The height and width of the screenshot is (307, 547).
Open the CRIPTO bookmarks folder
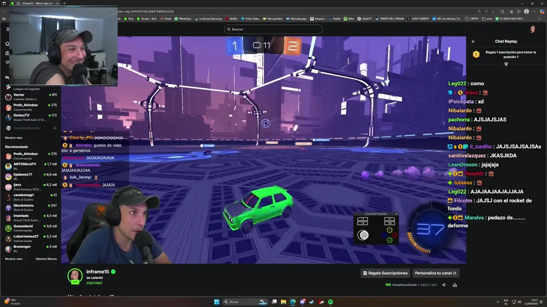pos(472,19)
